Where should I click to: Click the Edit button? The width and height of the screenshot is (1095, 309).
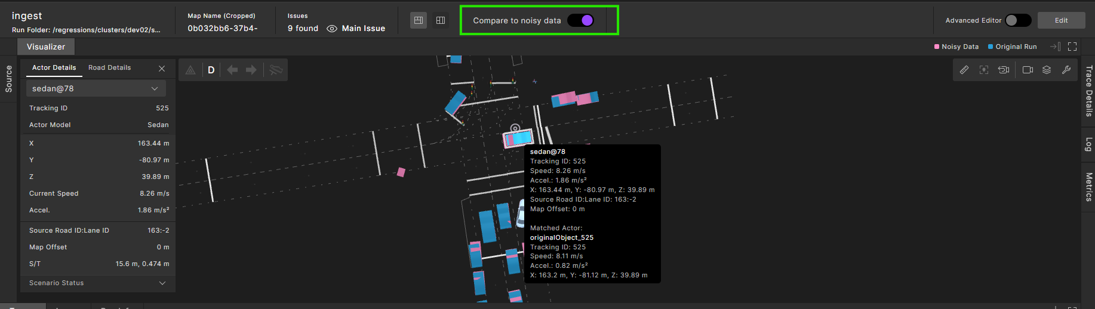[1061, 20]
